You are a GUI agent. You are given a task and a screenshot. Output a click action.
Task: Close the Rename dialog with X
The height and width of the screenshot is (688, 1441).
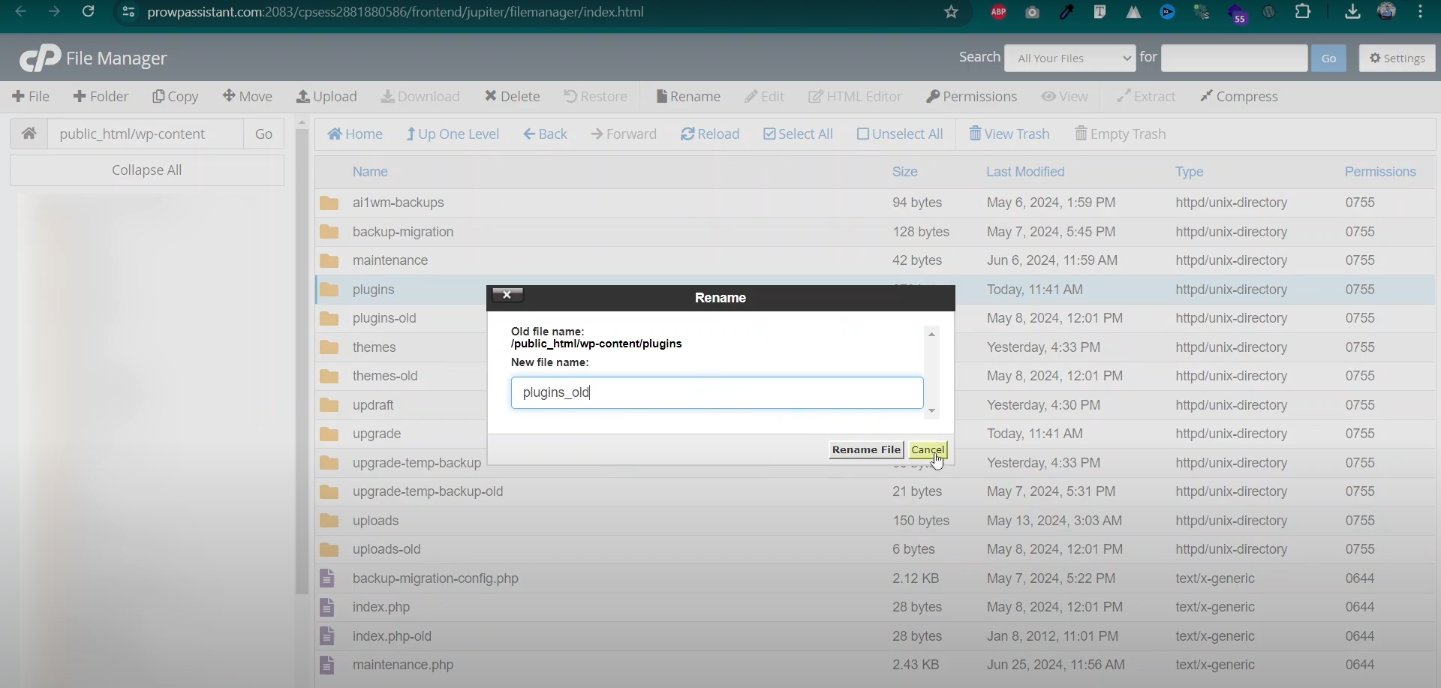coord(507,295)
